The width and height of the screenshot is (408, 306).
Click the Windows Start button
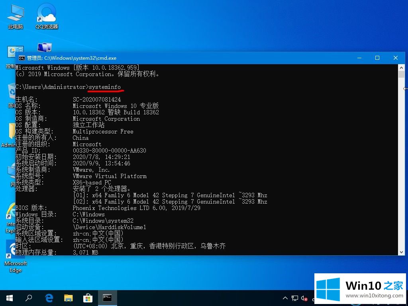pyautogui.click(x=10, y=298)
